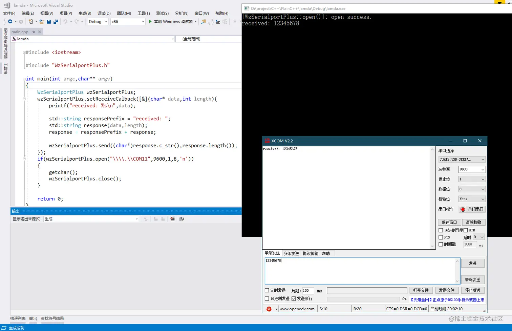Click the pin icon on main.cpp tab
The width and height of the screenshot is (512, 331).
pyautogui.click(x=34, y=32)
